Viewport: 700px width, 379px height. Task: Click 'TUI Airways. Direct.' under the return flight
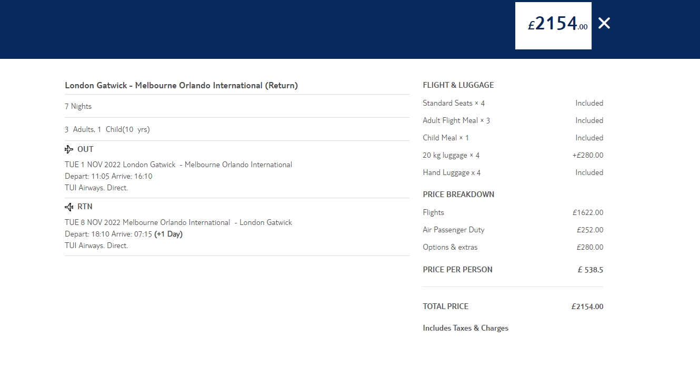(x=96, y=245)
